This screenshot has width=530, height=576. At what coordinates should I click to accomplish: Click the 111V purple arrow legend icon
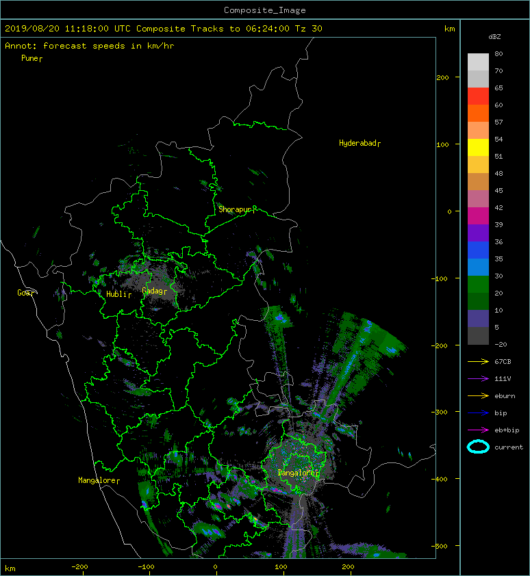(478, 379)
